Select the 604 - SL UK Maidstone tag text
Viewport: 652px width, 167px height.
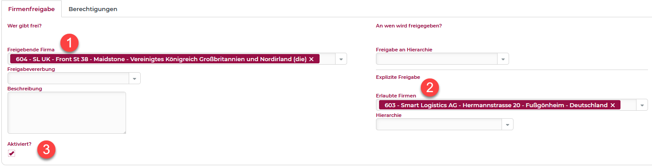click(x=161, y=59)
